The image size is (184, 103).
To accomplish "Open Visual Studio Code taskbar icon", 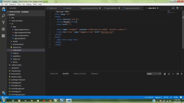I will [69, 101].
